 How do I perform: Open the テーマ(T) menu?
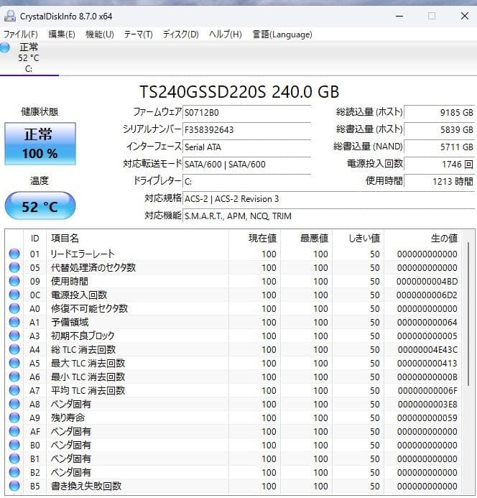(138, 34)
